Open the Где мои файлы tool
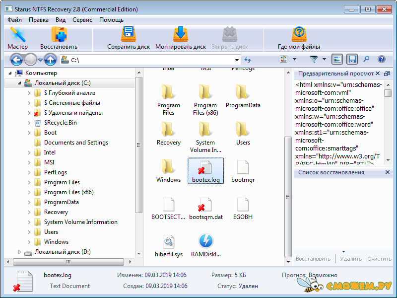 tap(299, 38)
